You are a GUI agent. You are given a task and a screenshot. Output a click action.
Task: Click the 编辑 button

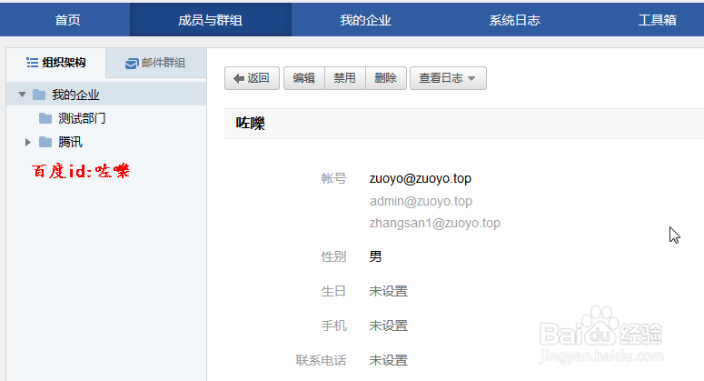[304, 78]
